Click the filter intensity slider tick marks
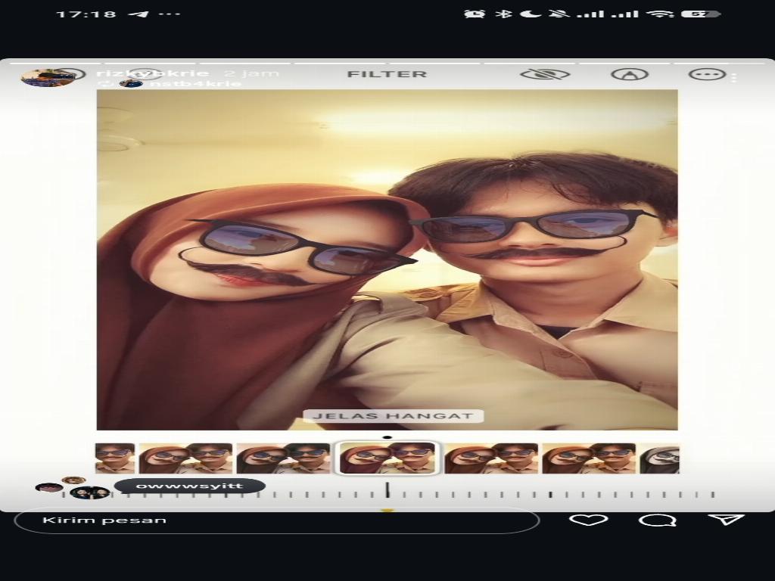The width and height of the screenshot is (775, 581). pyautogui.click(x=492, y=495)
